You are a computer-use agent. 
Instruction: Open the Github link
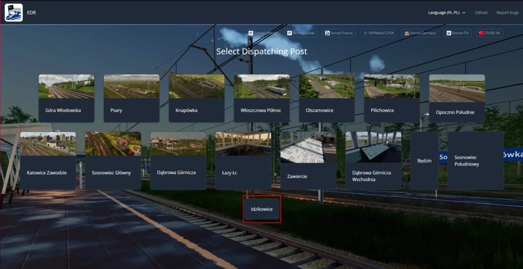[x=481, y=13]
